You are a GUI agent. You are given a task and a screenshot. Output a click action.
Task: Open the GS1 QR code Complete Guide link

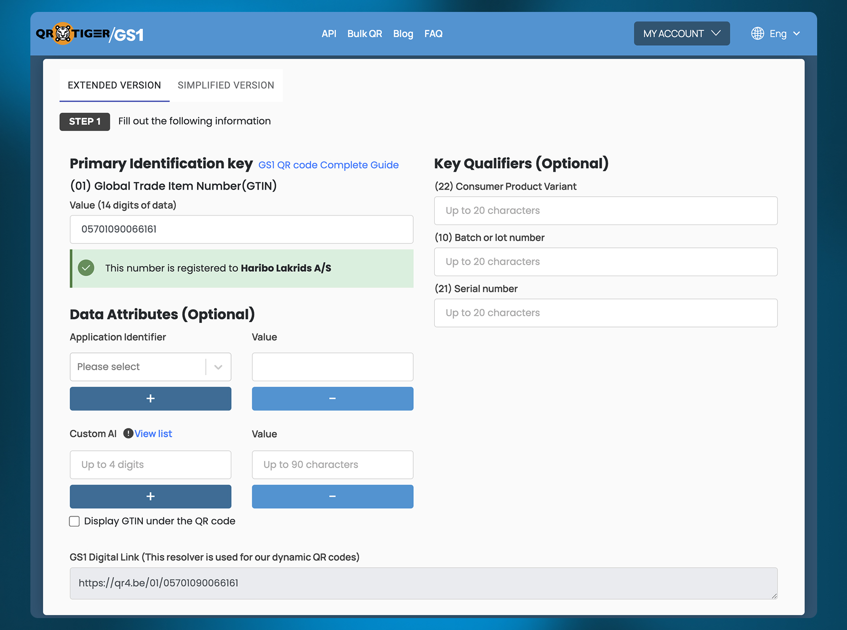pos(329,165)
